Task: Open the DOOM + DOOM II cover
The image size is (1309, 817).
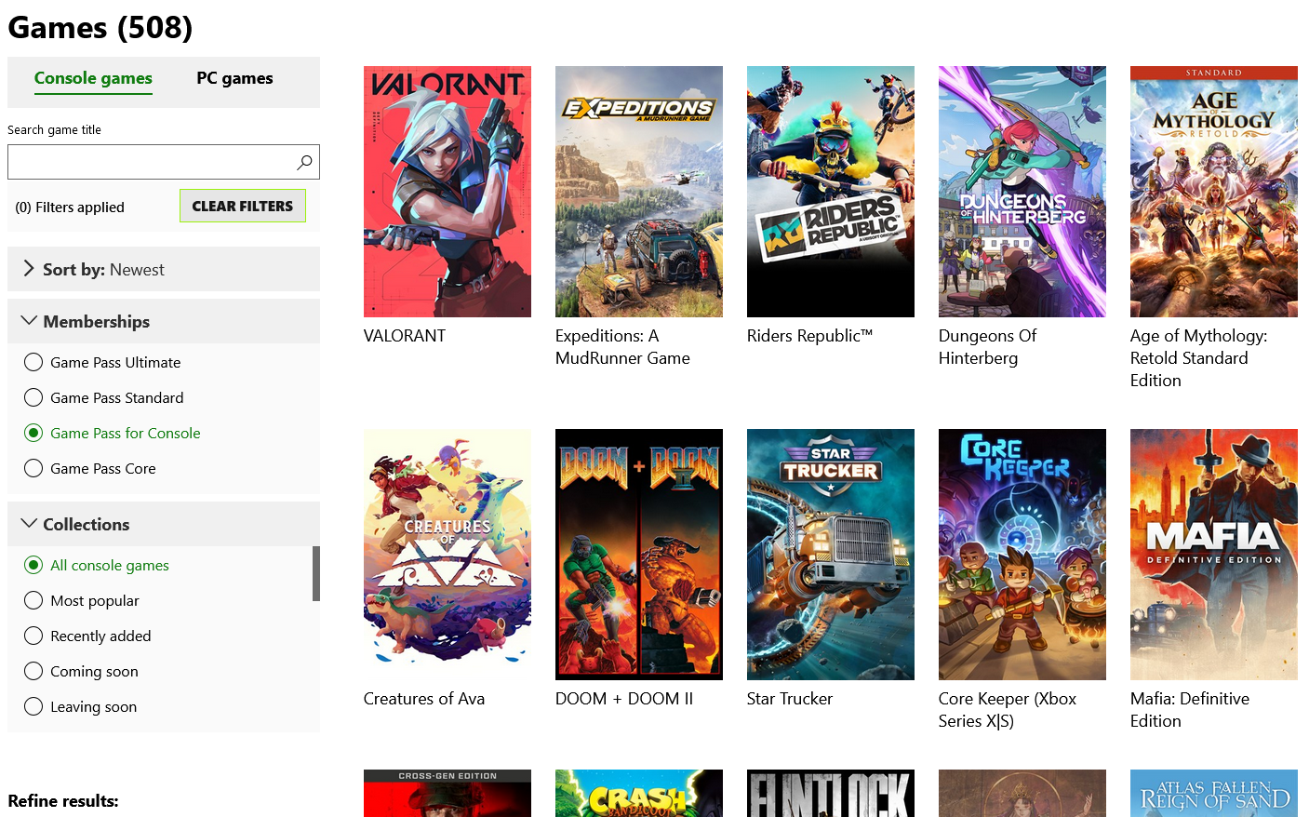Action: pos(639,555)
